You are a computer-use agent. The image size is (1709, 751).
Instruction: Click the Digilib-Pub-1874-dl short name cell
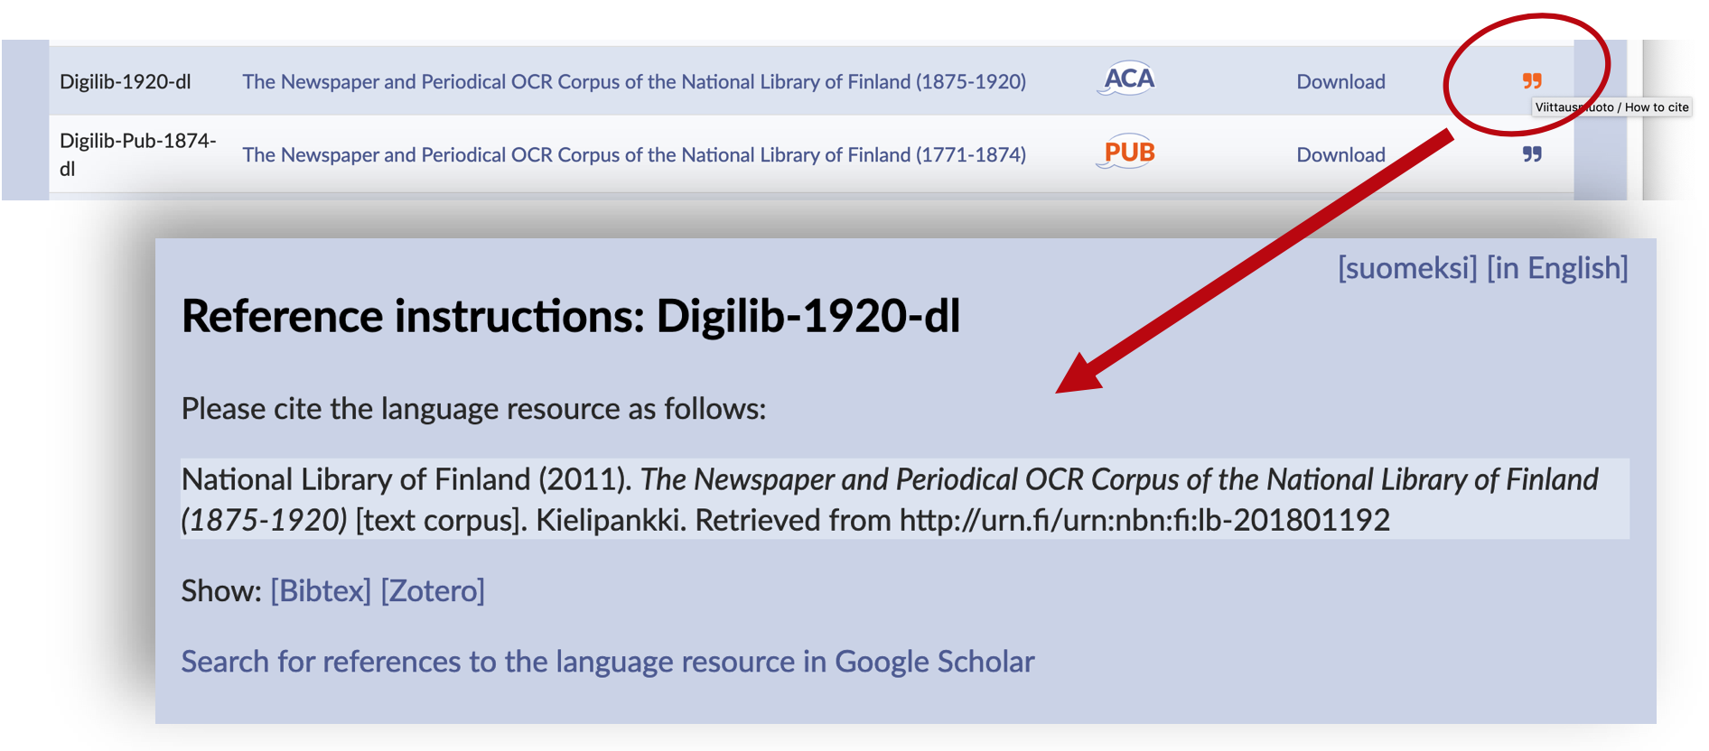point(137,154)
